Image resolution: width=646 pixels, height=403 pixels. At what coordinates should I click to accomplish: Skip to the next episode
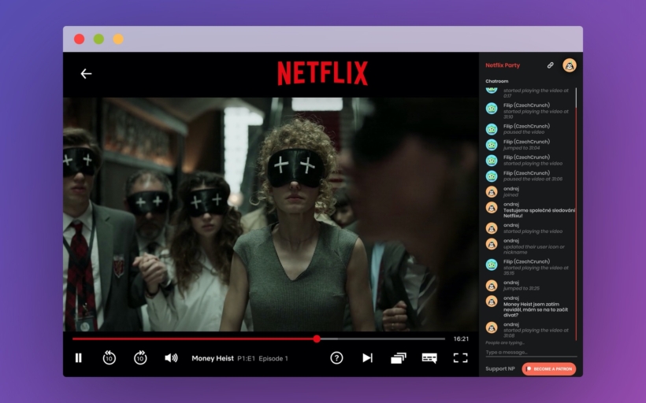(367, 358)
